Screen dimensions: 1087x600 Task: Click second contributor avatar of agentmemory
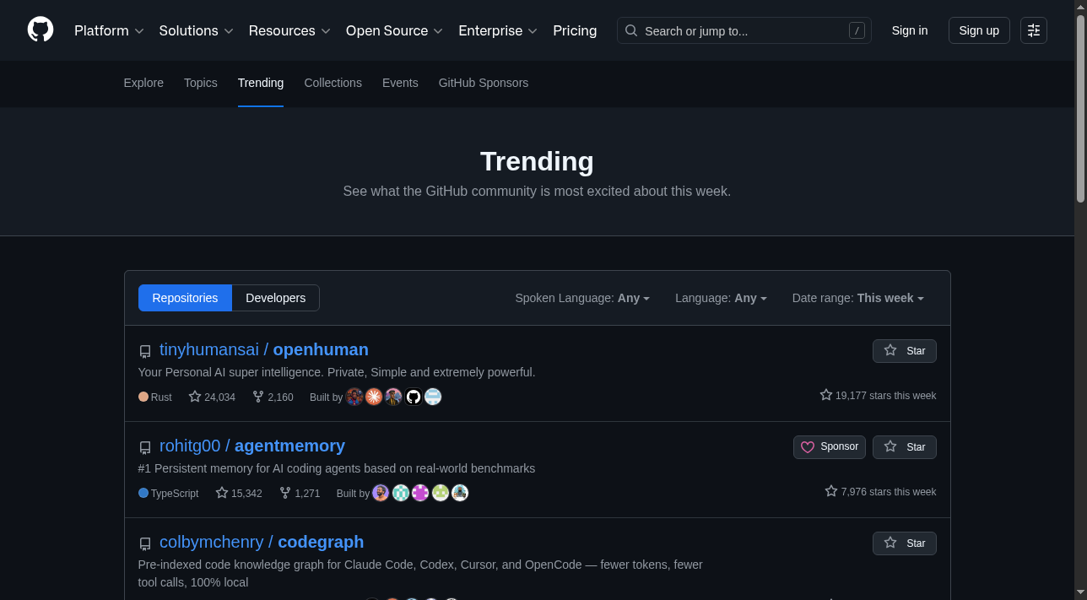coord(401,493)
